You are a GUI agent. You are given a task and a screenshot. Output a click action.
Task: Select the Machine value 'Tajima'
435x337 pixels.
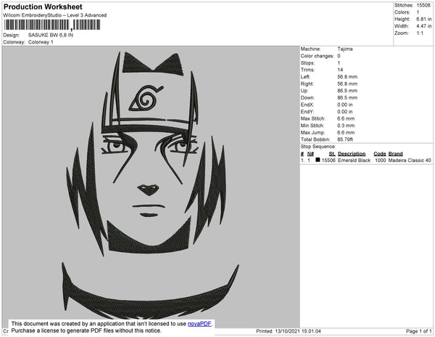point(345,49)
